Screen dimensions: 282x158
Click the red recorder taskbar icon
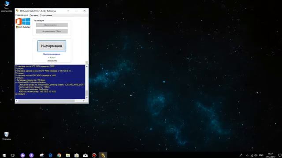[94, 155]
